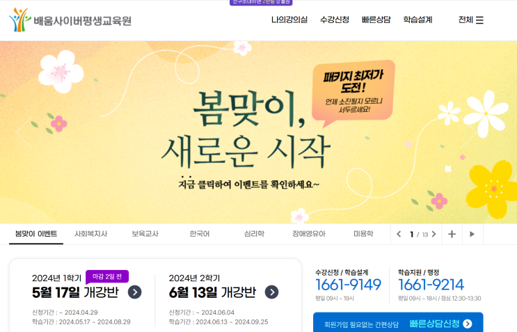Open 학습설계 menu item
The height and width of the screenshot is (332, 517).
(417, 19)
